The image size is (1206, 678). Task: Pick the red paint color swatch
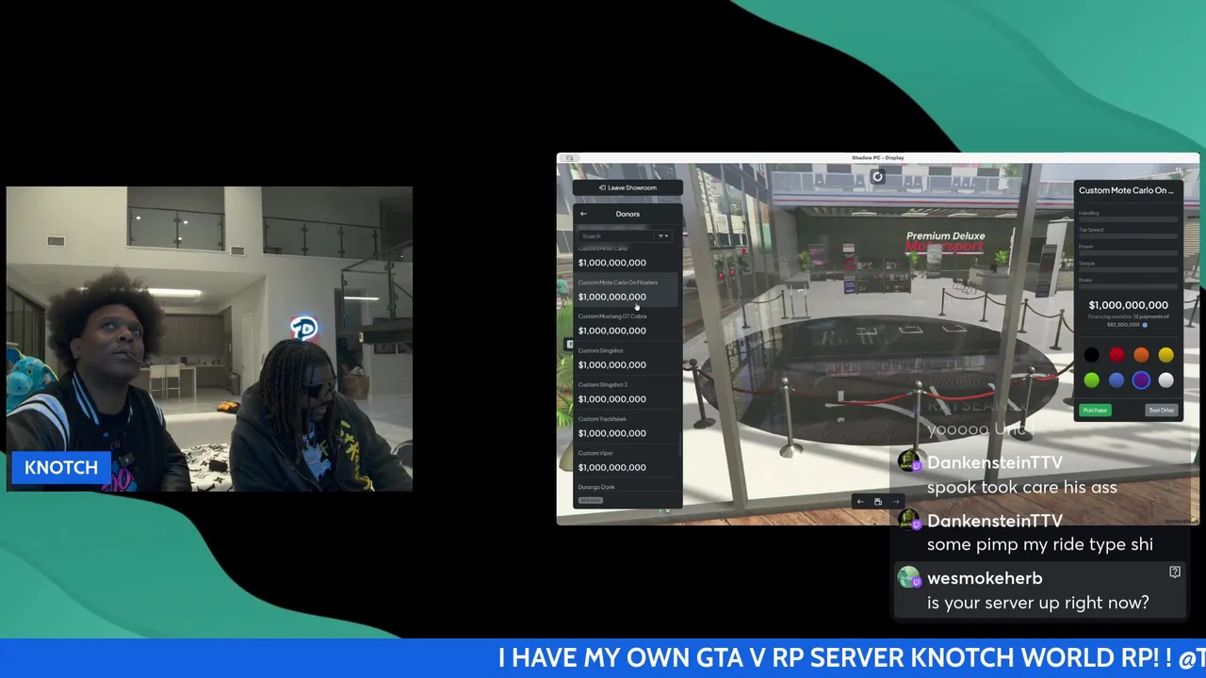(x=1116, y=355)
